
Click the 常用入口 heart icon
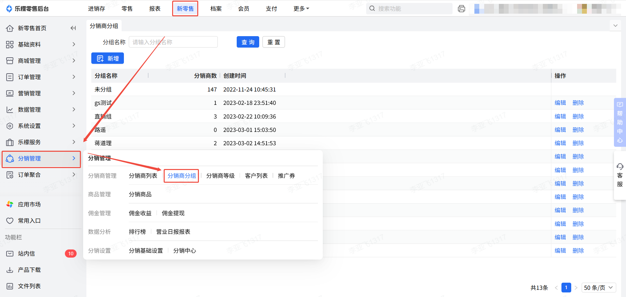tap(10, 221)
